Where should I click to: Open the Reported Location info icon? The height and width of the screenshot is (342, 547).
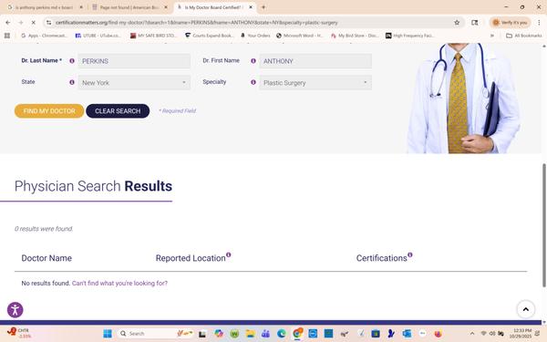tap(229, 254)
